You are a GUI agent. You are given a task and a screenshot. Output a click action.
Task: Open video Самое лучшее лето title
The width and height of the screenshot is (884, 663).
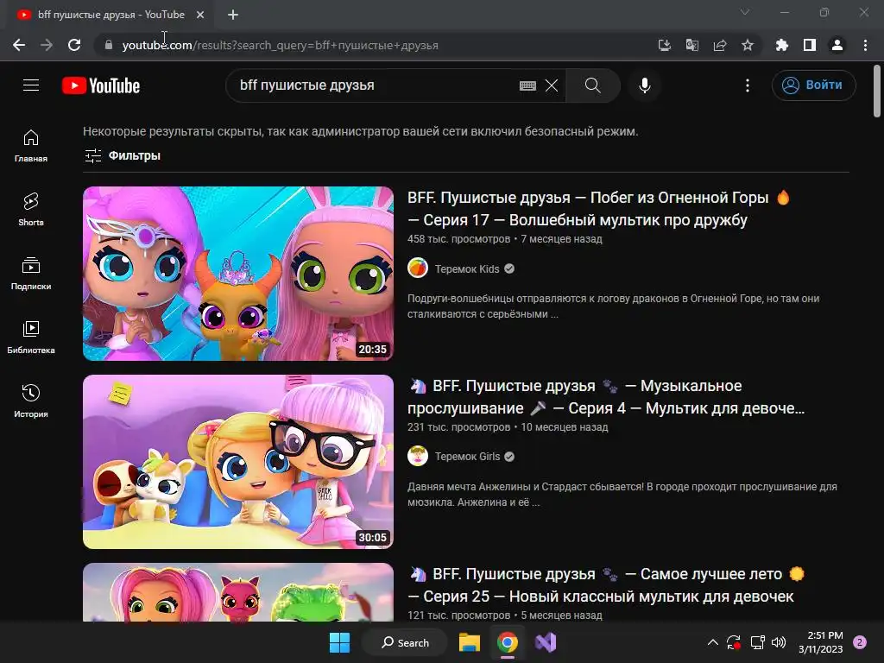[605, 585]
